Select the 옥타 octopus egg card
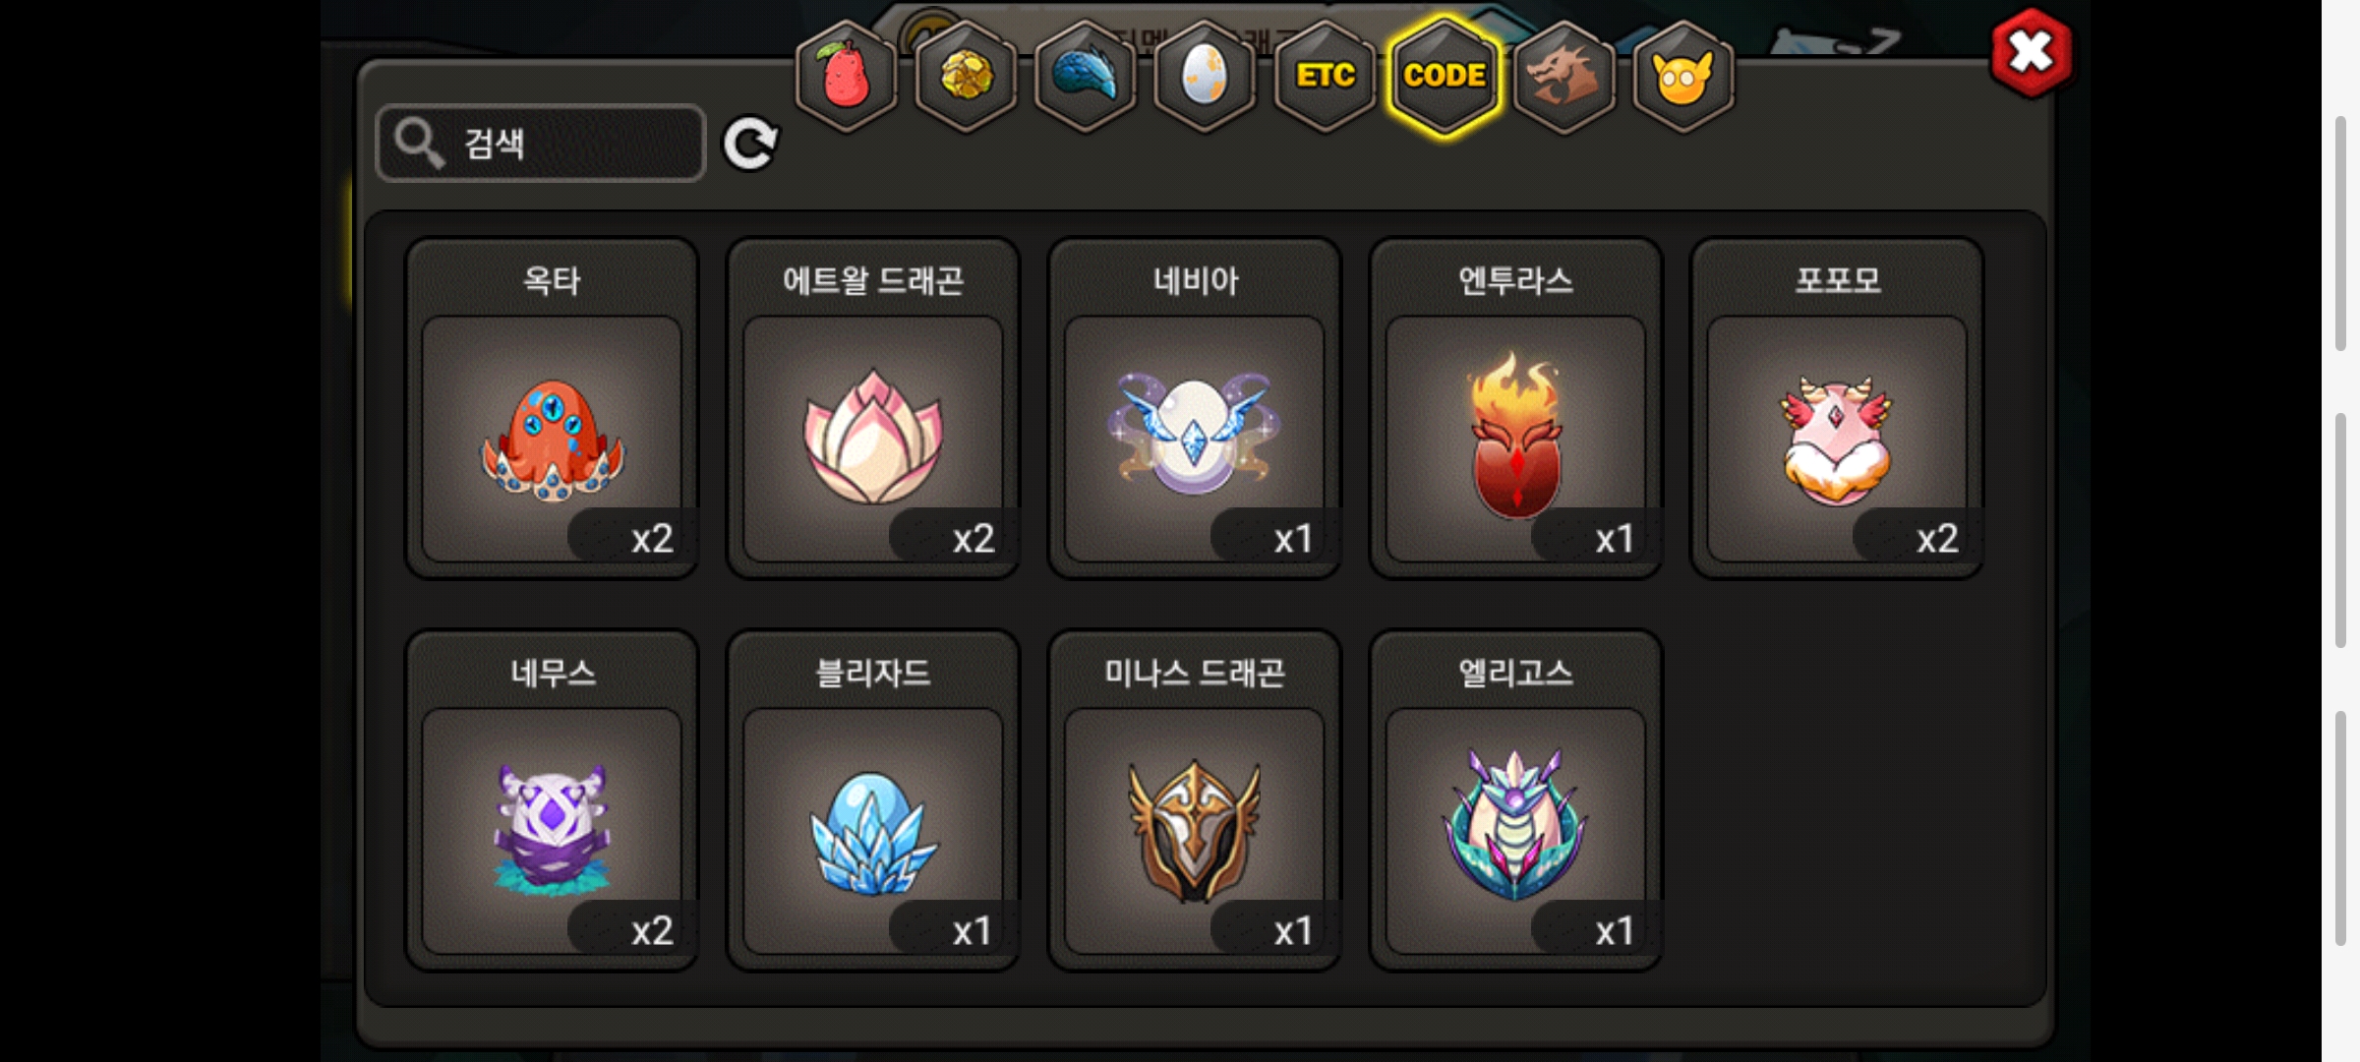 552,408
